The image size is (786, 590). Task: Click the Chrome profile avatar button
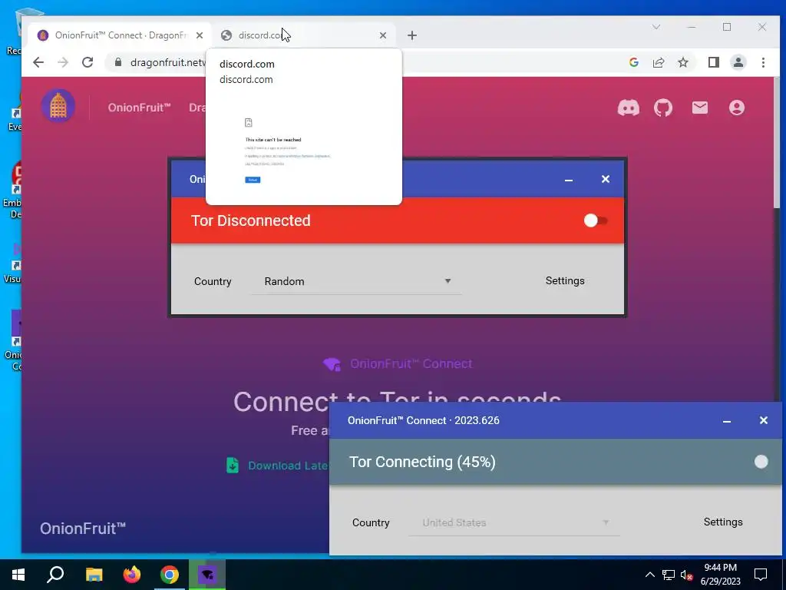tap(738, 62)
